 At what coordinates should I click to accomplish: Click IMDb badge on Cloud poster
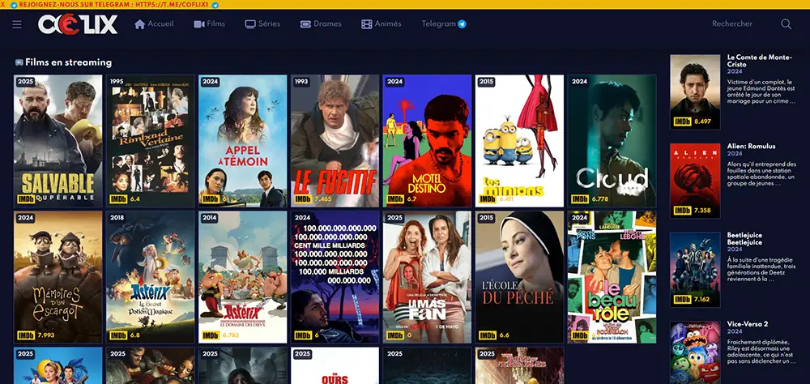[580, 199]
